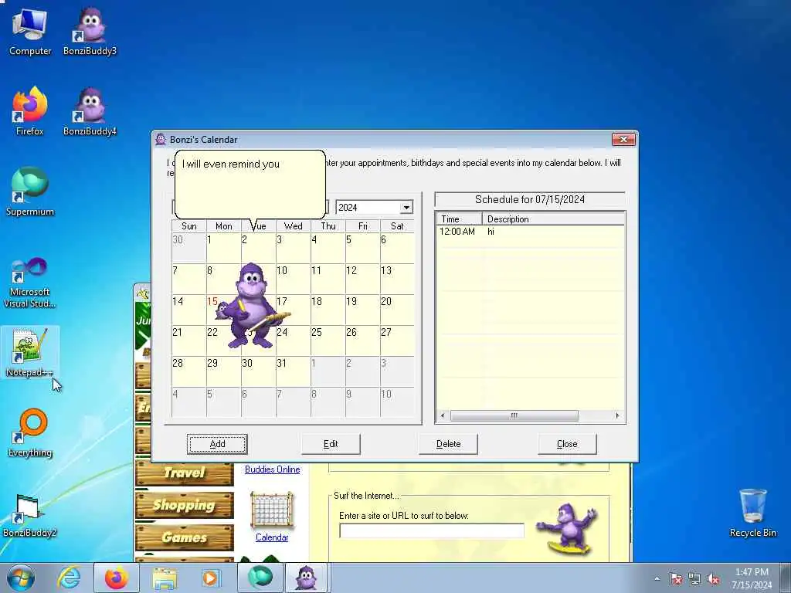The height and width of the screenshot is (593, 791).
Task: Open the Computer desktop icon
Action: [30, 31]
